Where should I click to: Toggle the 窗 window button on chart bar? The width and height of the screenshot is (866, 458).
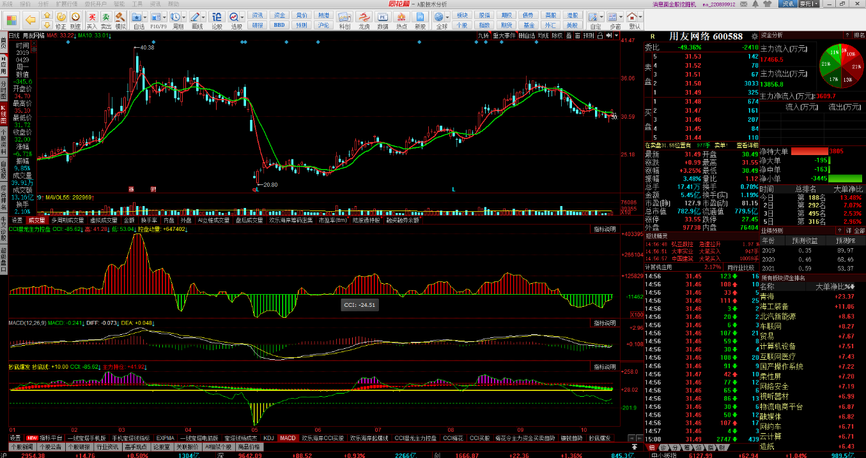pyautogui.click(x=578, y=35)
